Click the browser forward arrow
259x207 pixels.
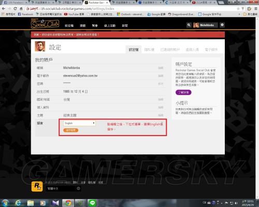(9, 8)
